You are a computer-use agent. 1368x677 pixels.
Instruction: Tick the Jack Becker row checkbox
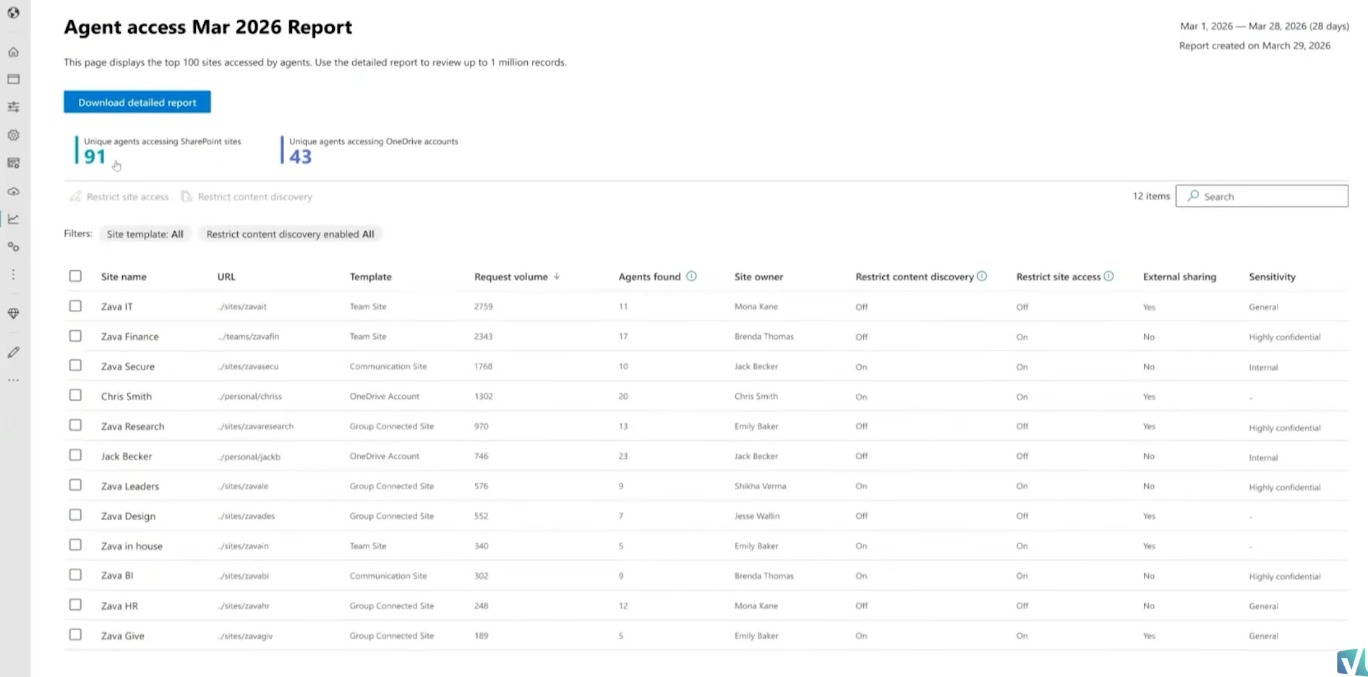[75, 455]
